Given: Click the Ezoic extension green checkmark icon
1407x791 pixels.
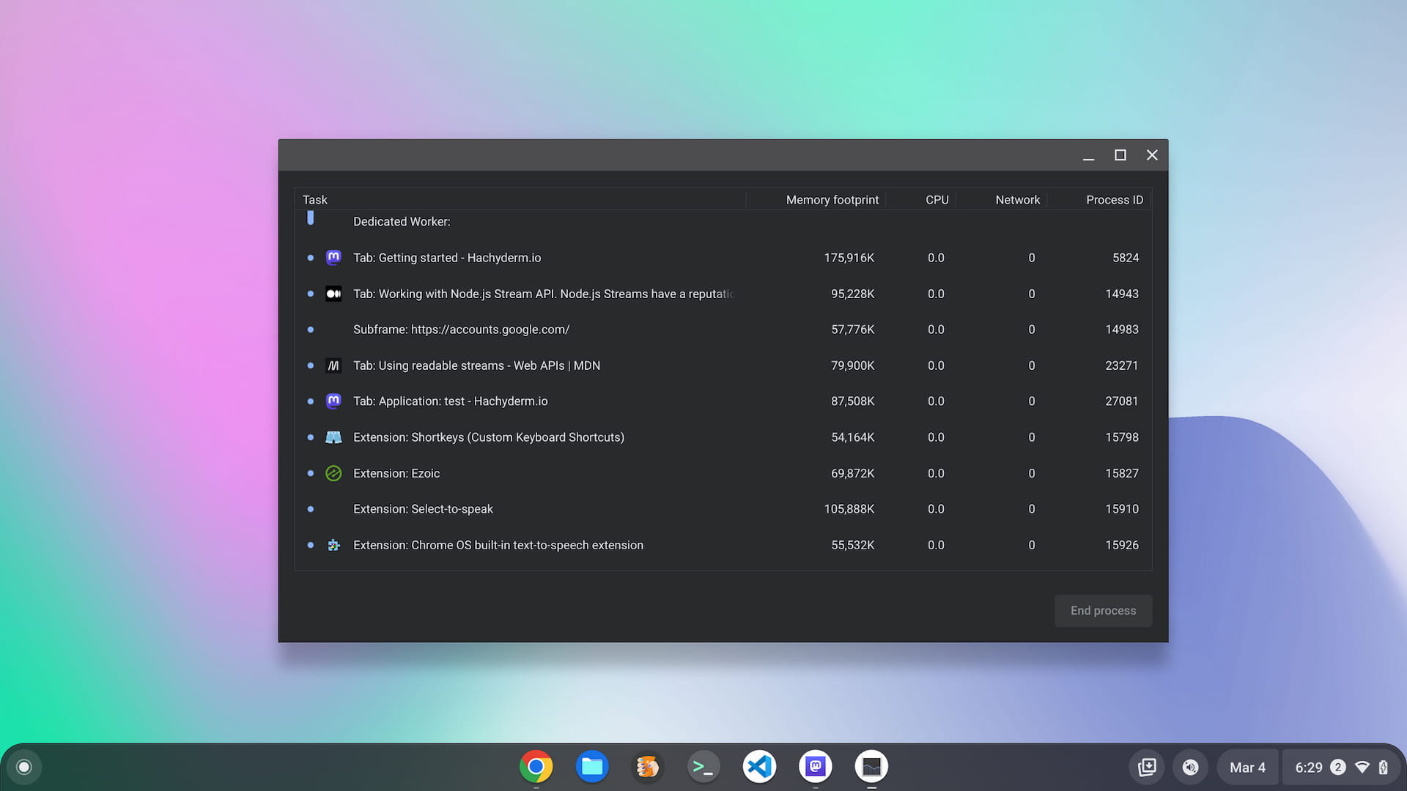Looking at the screenshot, I should 333,473.
